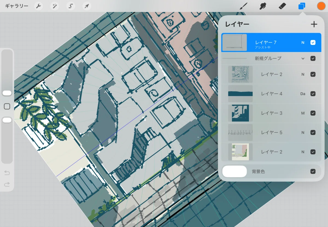
Task: Open the orange active color picker
Action: point(321,6)
